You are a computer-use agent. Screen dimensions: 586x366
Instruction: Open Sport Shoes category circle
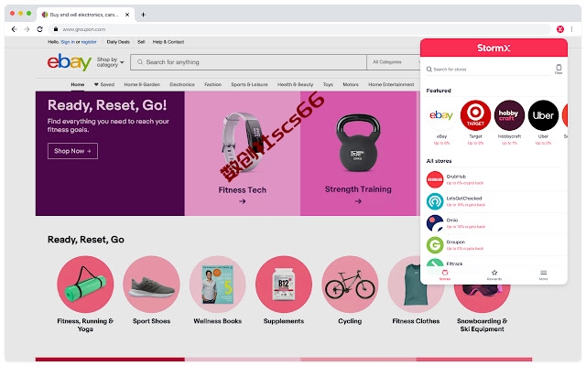(151, 285)
